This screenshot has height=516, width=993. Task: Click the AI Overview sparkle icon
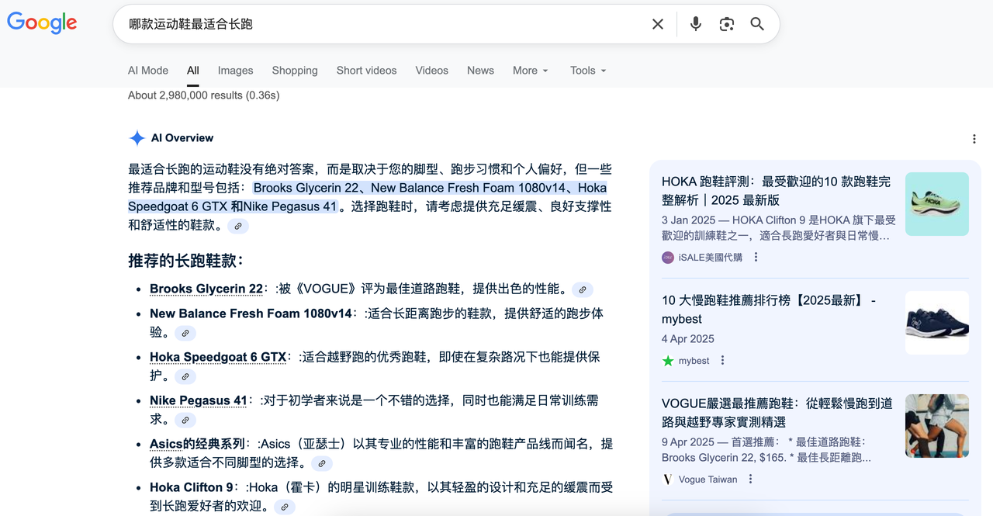coord(137,137)
